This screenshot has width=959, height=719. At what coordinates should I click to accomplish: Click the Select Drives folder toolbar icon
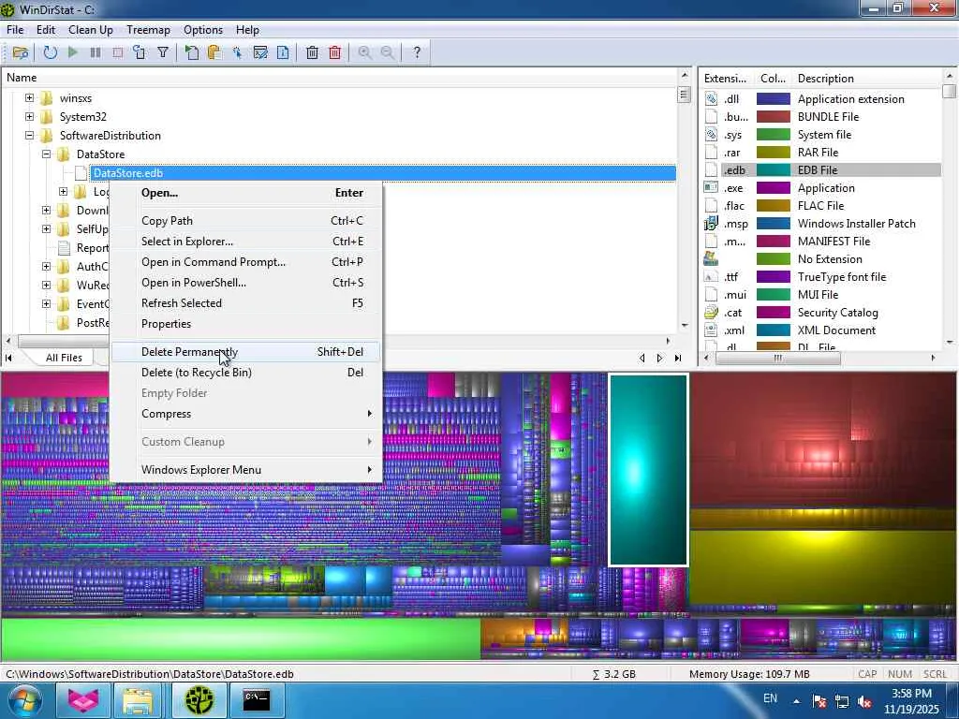[20, 52]
